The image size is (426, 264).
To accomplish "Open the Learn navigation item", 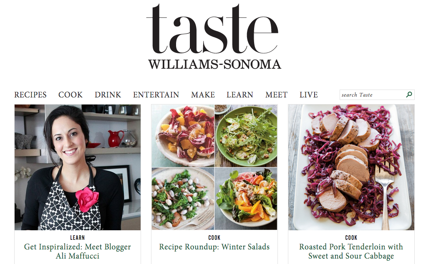I will tap(240, 95).
